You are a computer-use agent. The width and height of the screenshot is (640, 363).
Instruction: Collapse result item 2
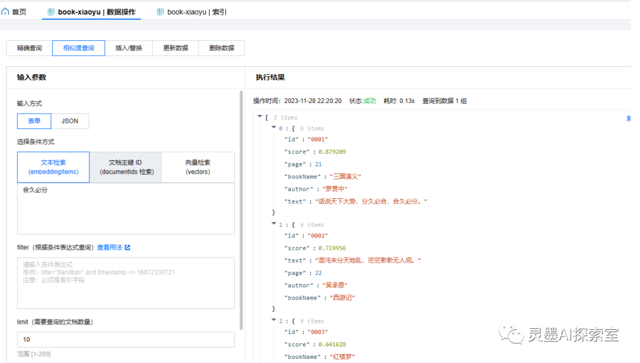273,321
